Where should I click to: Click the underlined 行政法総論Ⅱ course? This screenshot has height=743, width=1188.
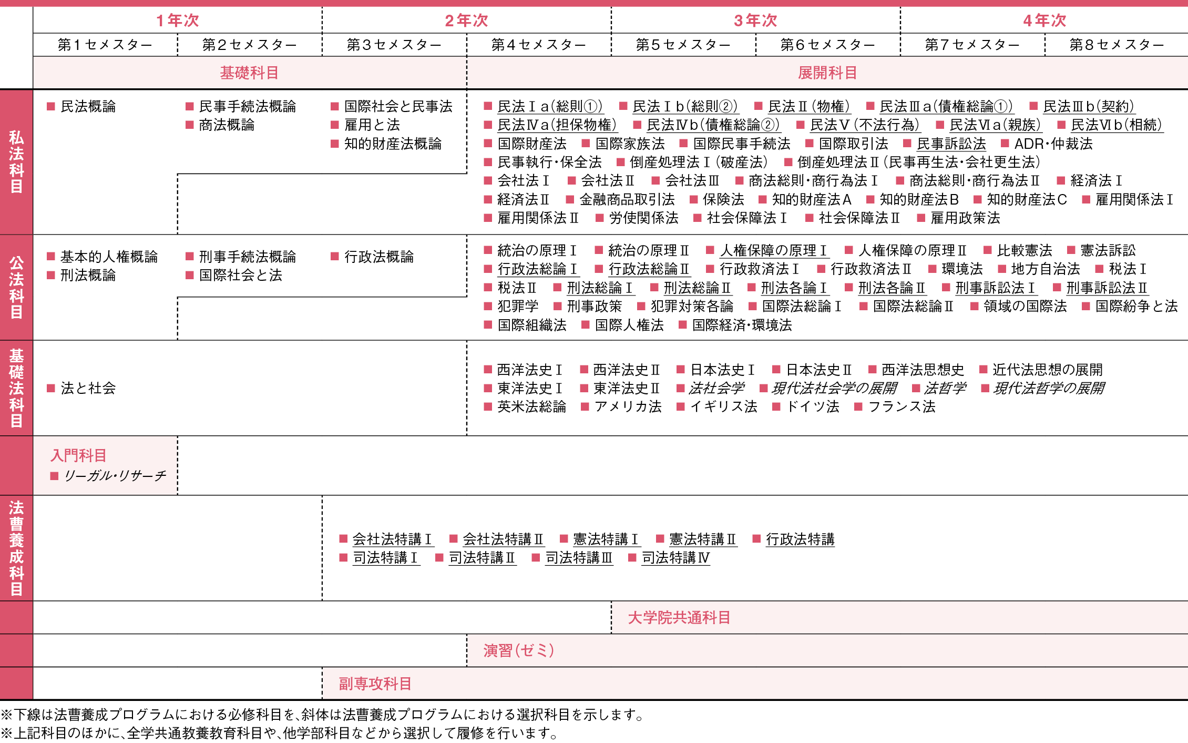(649, 269)
